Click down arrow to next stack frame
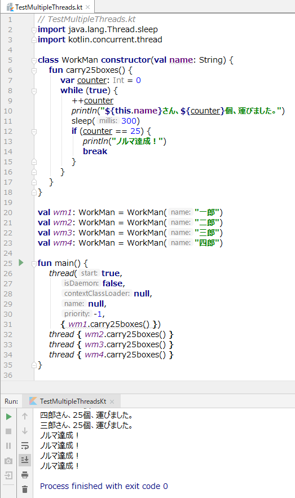This screenshot has height=498, width=295. 25,431
